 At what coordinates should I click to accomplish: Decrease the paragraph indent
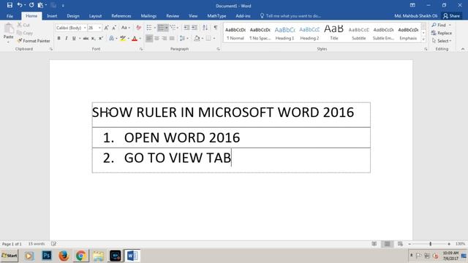coord(186,28)
